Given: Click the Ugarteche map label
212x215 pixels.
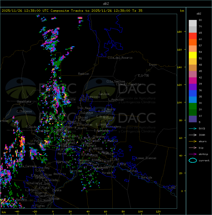Looking at the screenshot, I should (63, 162).
